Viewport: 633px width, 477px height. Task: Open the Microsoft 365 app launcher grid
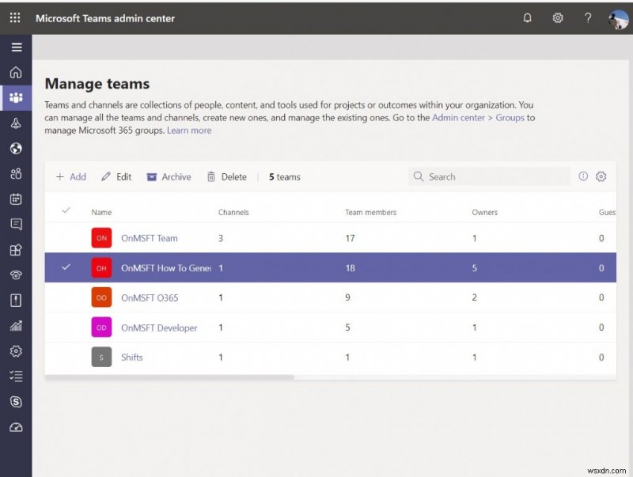(13, 17)
